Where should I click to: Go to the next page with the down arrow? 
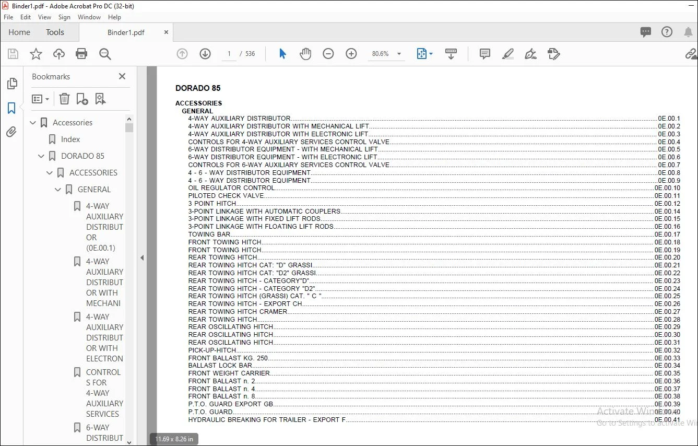click(205, 54)
